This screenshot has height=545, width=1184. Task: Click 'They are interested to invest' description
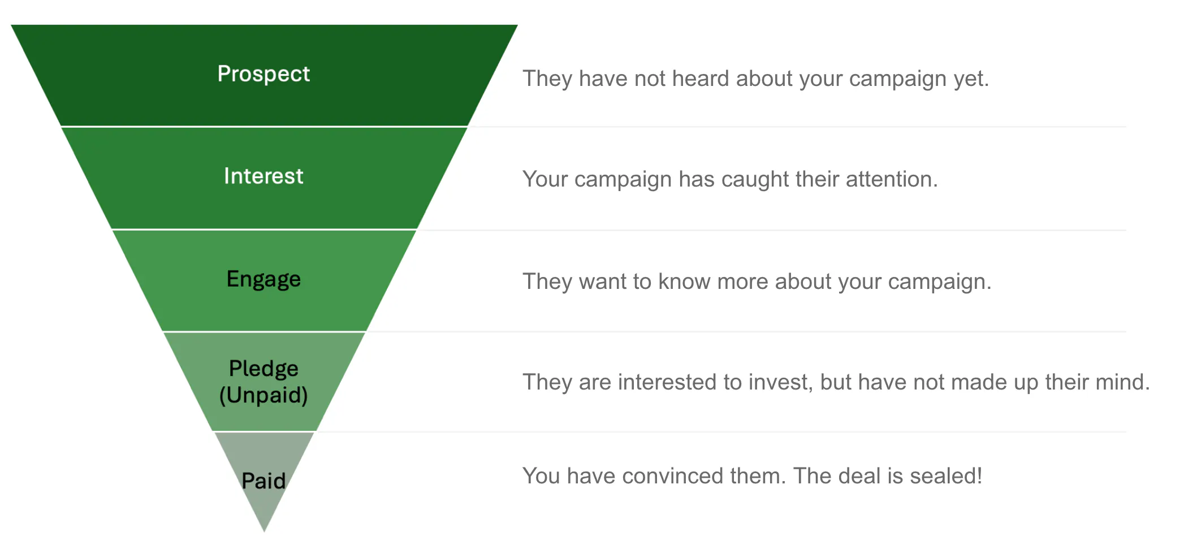(x=836, y=382)
